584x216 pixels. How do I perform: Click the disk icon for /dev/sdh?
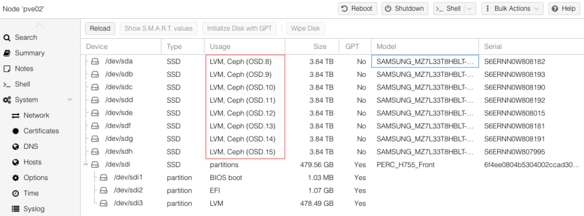click(95, 152)
